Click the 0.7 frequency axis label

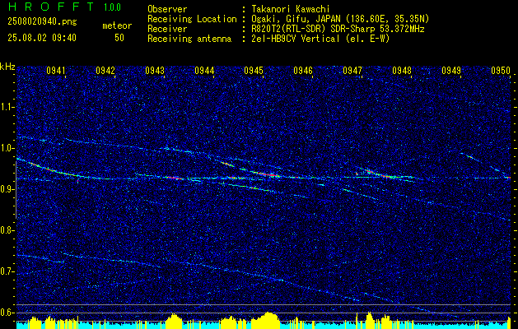pos(7,271)
